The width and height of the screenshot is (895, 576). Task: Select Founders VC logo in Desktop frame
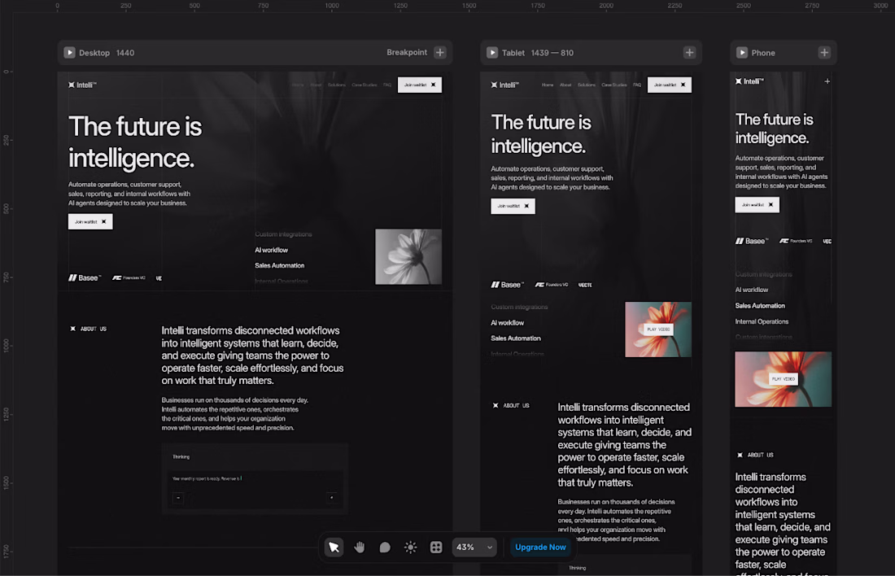129,277
